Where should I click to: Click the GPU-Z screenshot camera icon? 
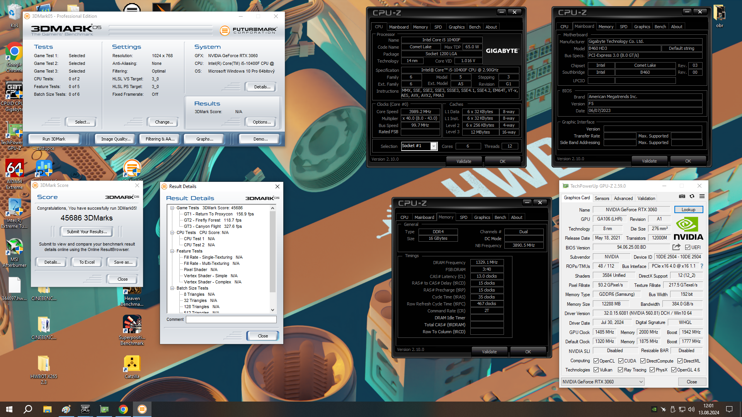(x=682, y=197)
